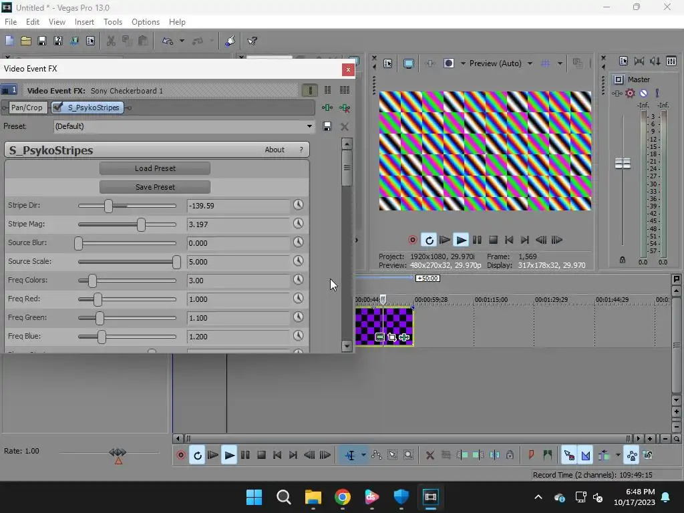Click insert marker flag icon in timeline toolbar
Viewport: 684px width, 513px height.
pyautogui.click(x=531, y=456)
